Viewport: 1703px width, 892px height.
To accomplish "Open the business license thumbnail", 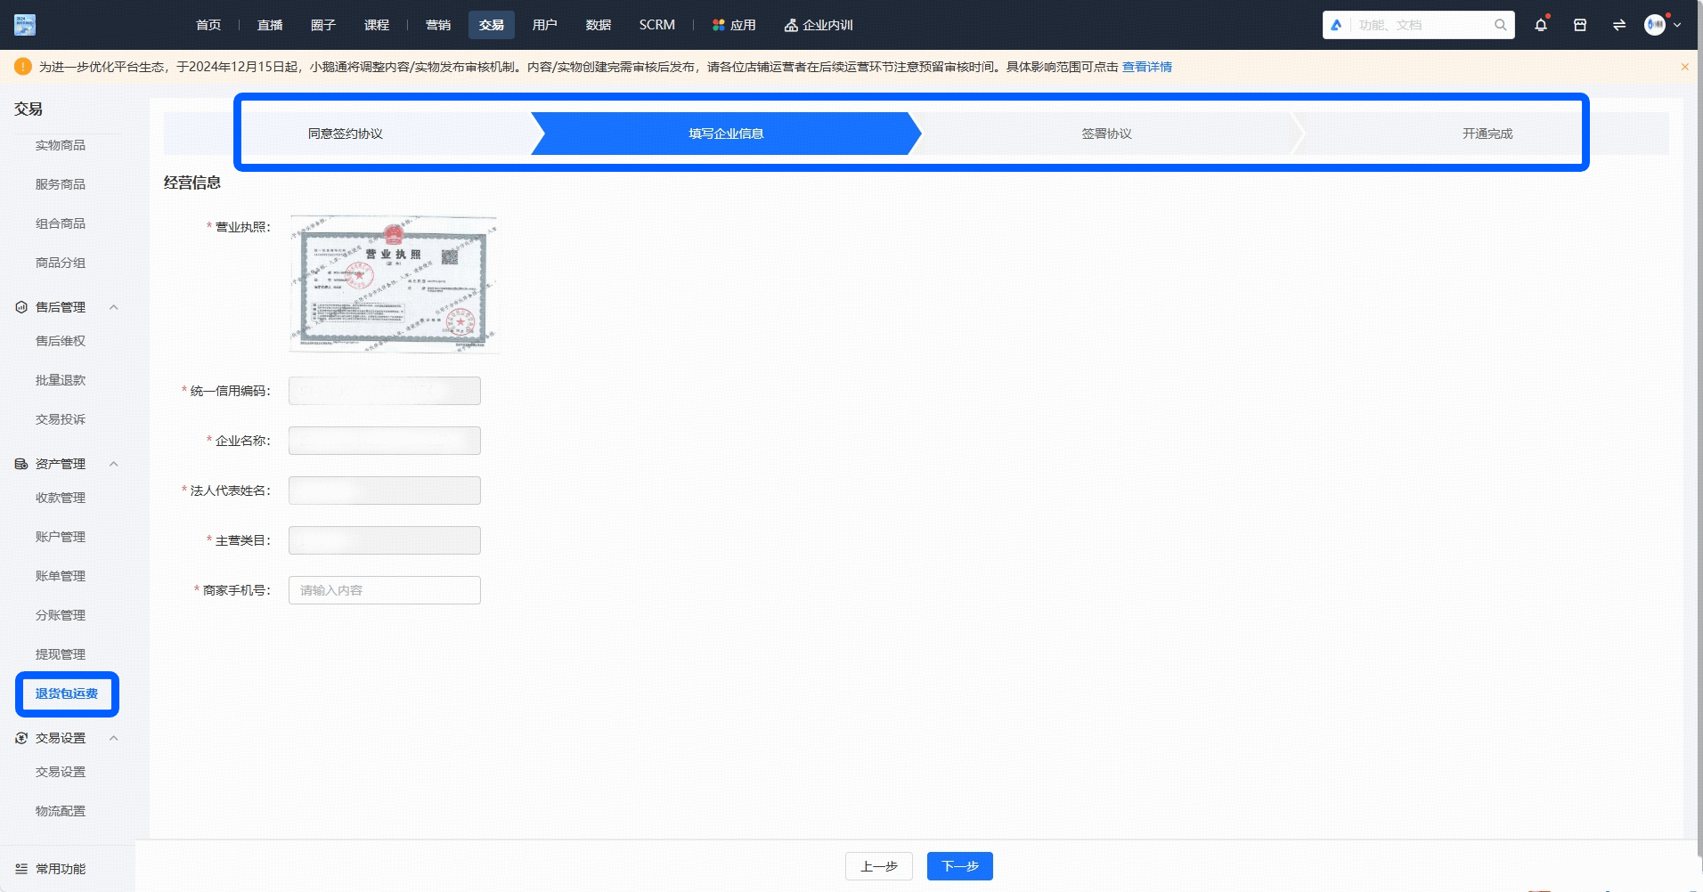I will [x=394, y=284].
